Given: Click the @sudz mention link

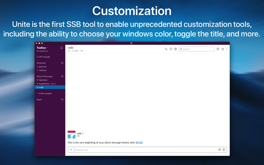Looking at the screenshot, I should (139, 143).
